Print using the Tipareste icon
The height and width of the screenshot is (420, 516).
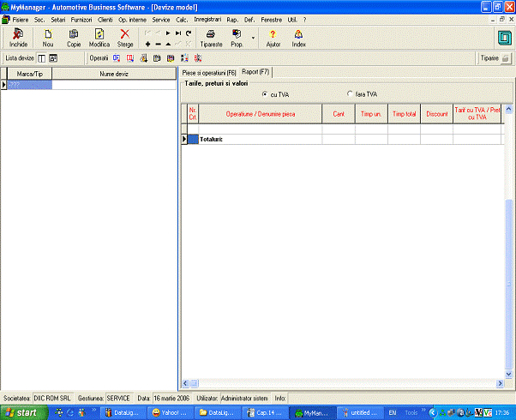[x=210, y=37]
